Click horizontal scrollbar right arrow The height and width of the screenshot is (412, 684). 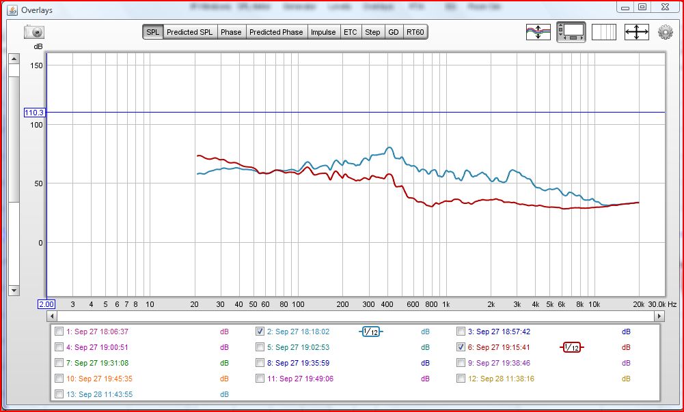pyautogui.click(x=659, y=317)
